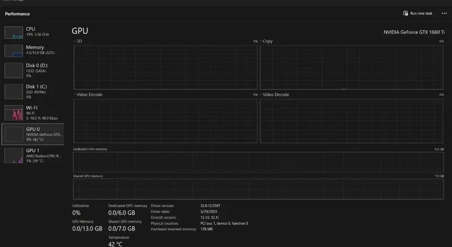Image resolution: width=452 pixels, height=247 pixels.
Task: Click the NVIDIA GeForce GTX 1660 Ti label
Action: click(414, 32)
